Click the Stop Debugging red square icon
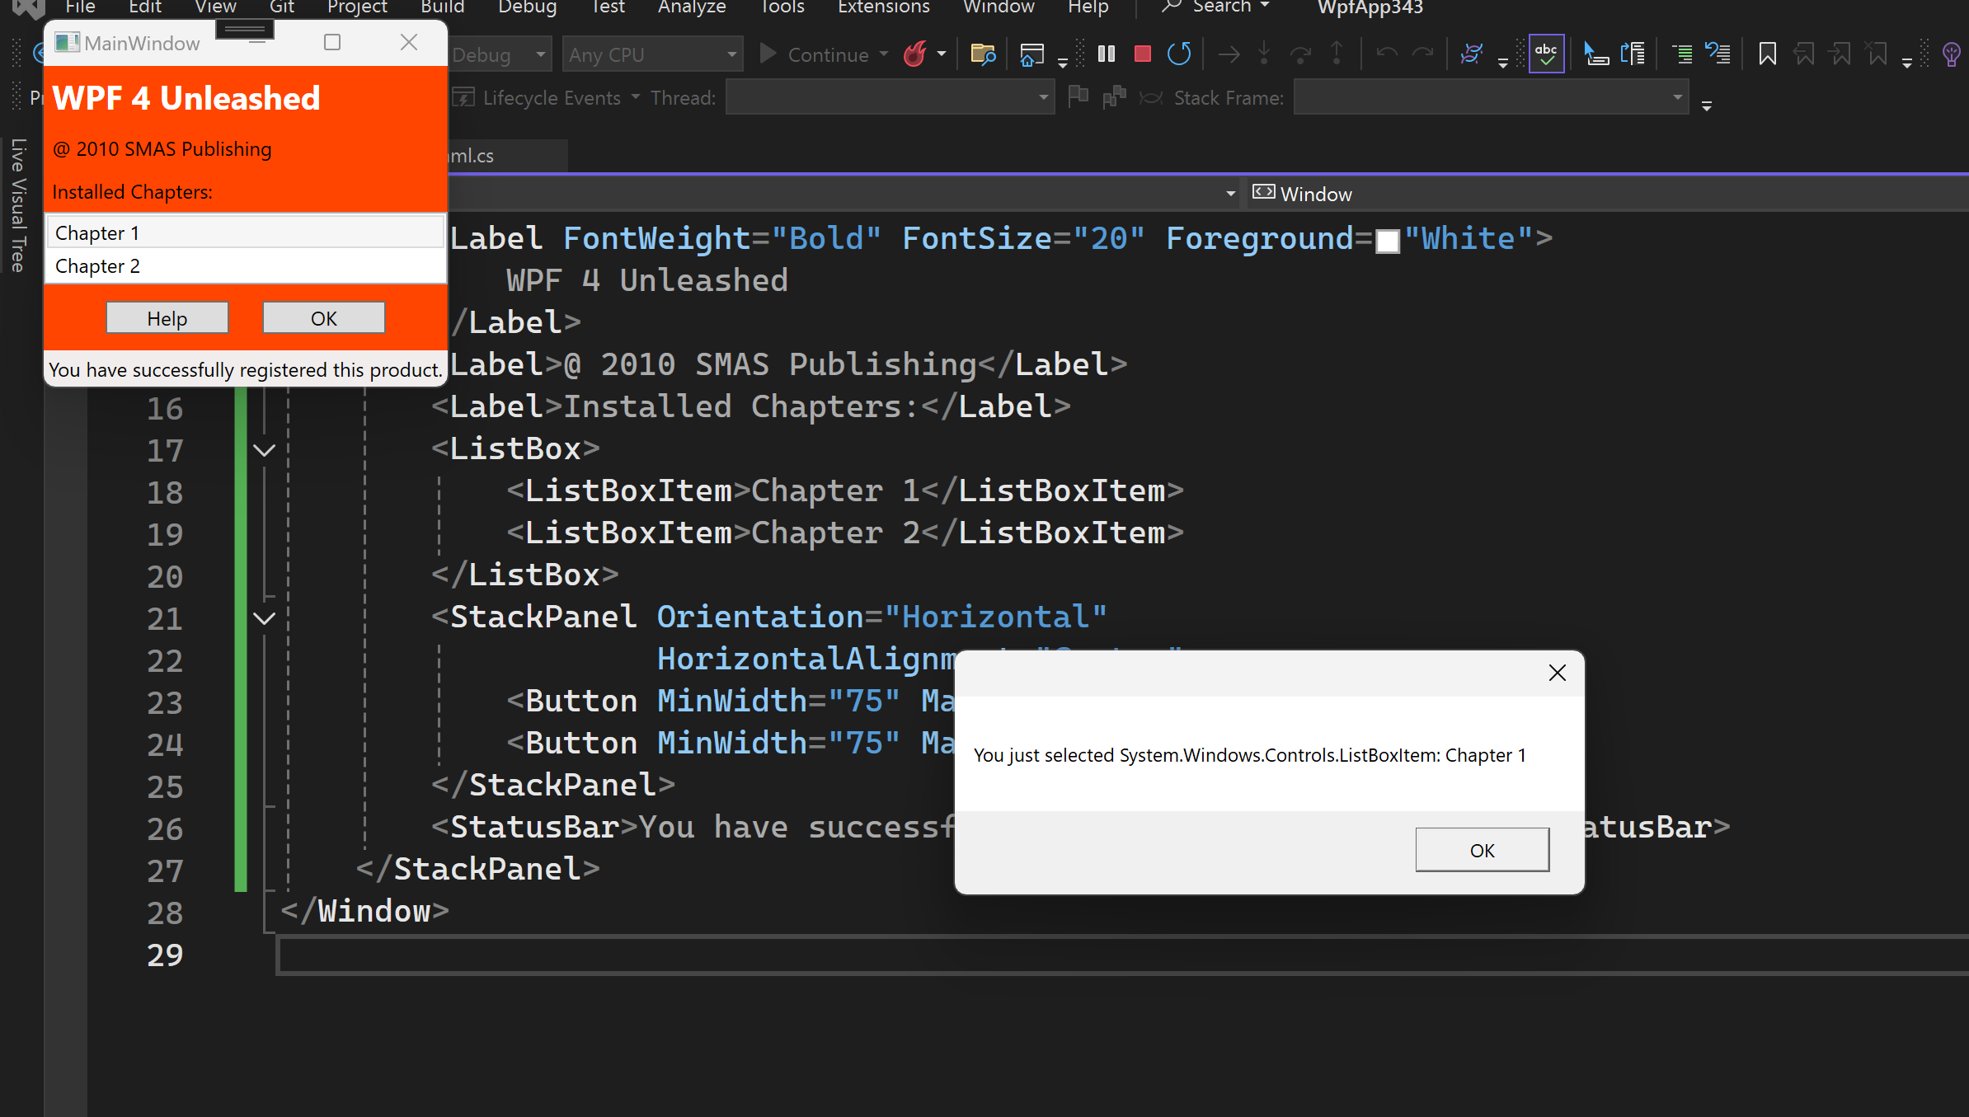This screenshot has height=1117, width=1969. coord(1142,54)
